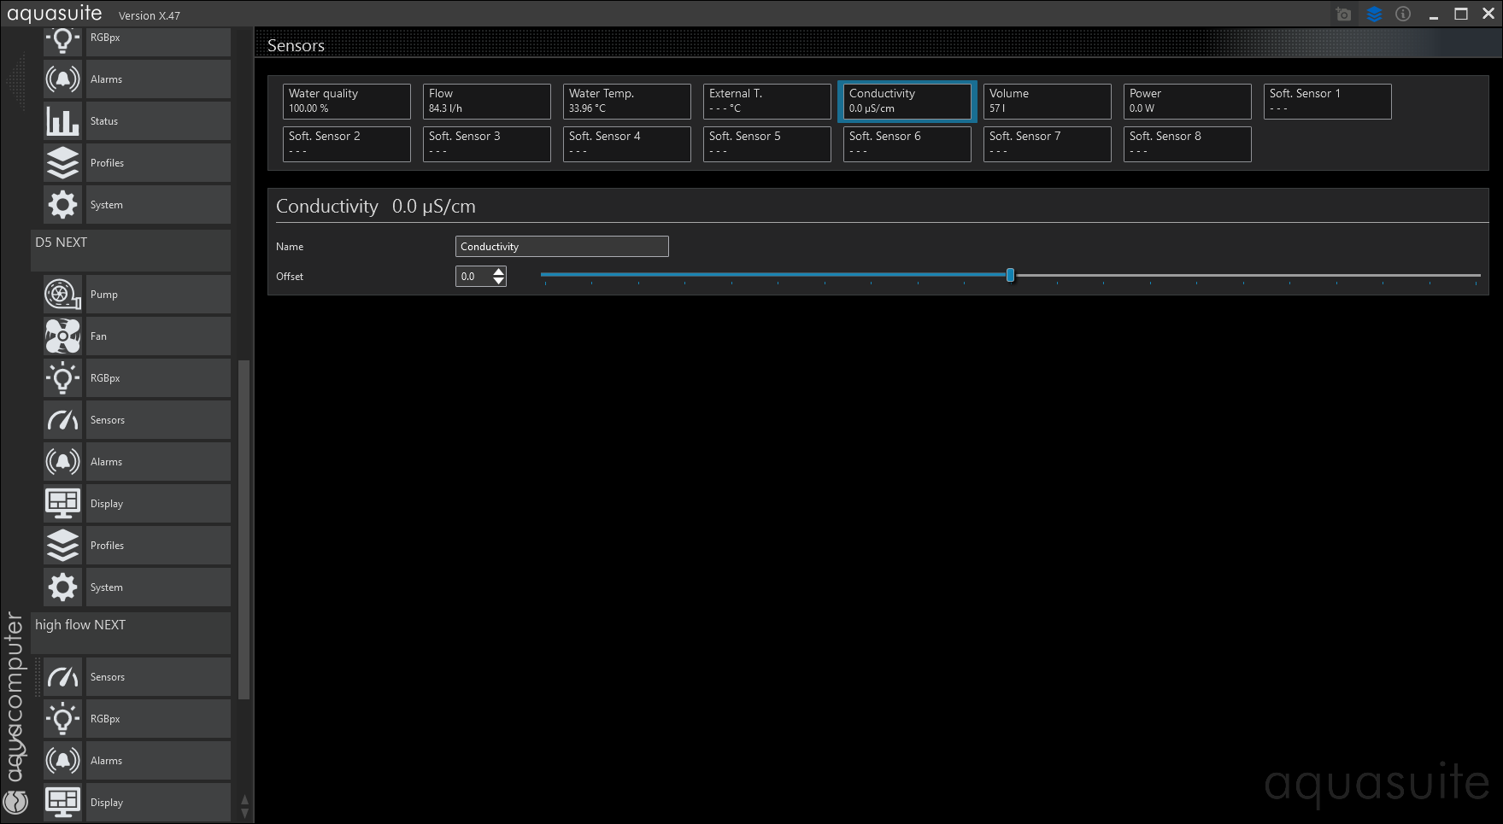Click the sidebar vertical scrollbar
The width and height of the screenshot is (1503, 824).
point(244,529)
